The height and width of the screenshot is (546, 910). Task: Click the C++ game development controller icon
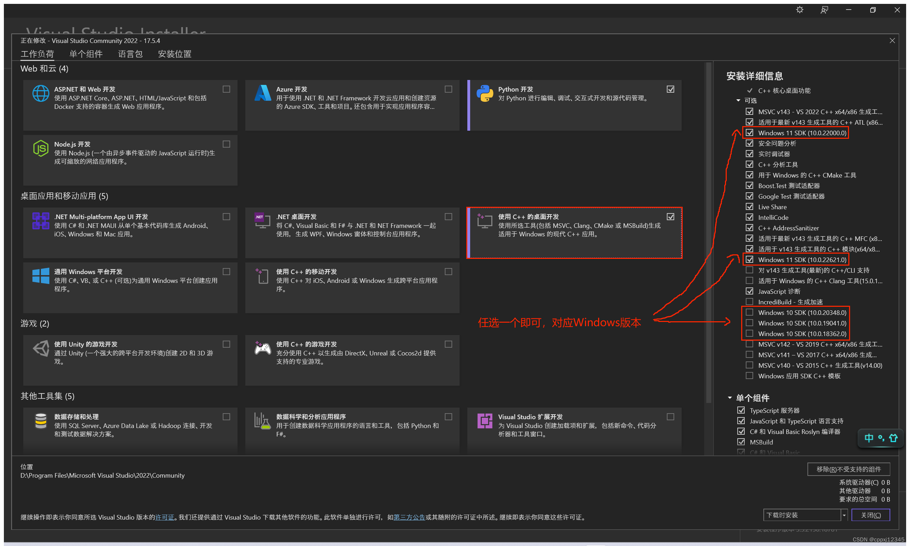coord(263,348)
